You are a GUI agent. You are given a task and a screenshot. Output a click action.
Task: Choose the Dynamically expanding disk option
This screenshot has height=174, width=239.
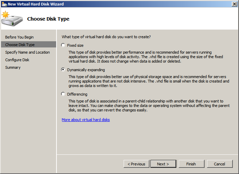[63, 70]
